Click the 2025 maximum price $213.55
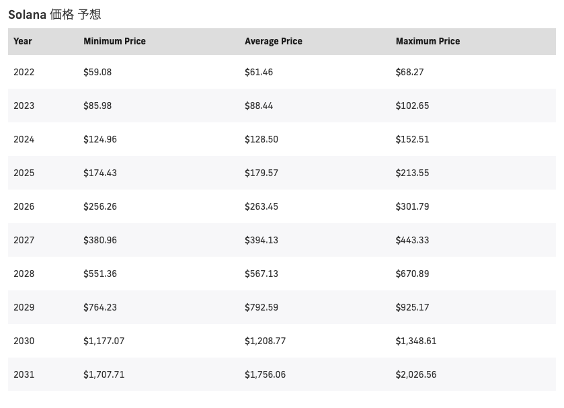The width and height of the screenshot is (564, 408). 412,173
